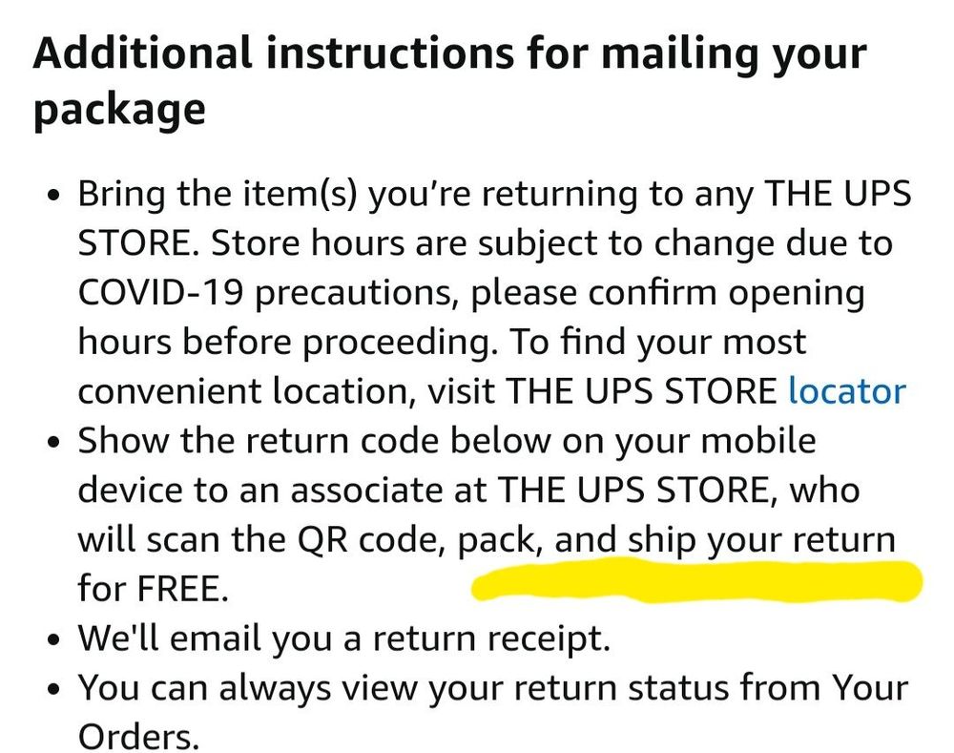Click the bullet point before 'Bring the item(s)'
The width and height of the screenshot is (954, 753).
(x=55, y=197)
